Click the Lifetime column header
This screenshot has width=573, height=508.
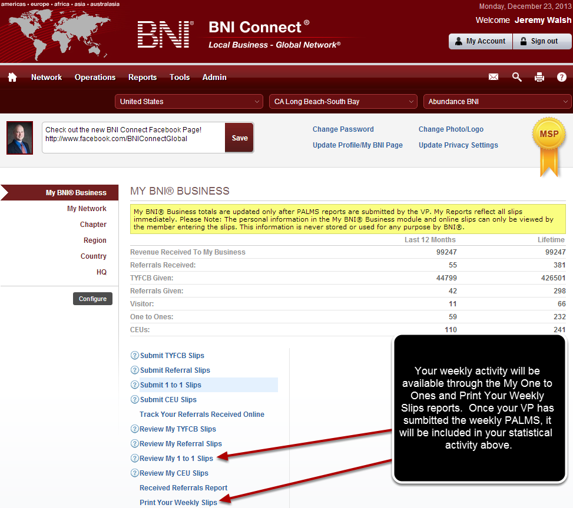tap(551, 240)
